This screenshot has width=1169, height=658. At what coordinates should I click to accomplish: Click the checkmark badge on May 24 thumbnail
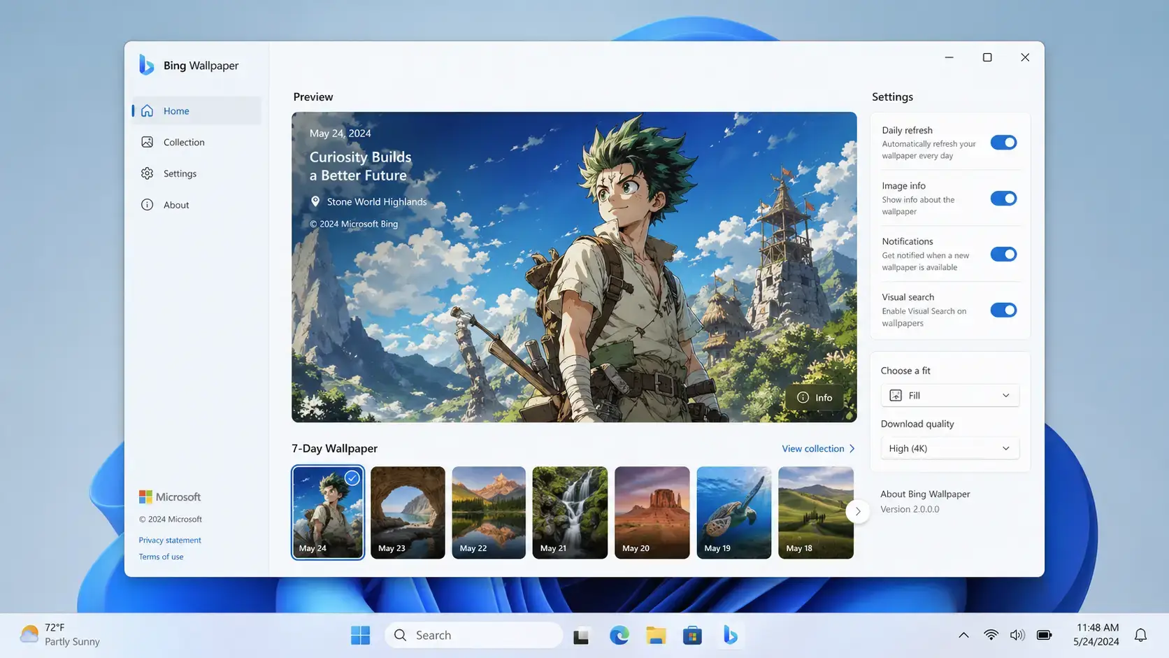[352, 478]
